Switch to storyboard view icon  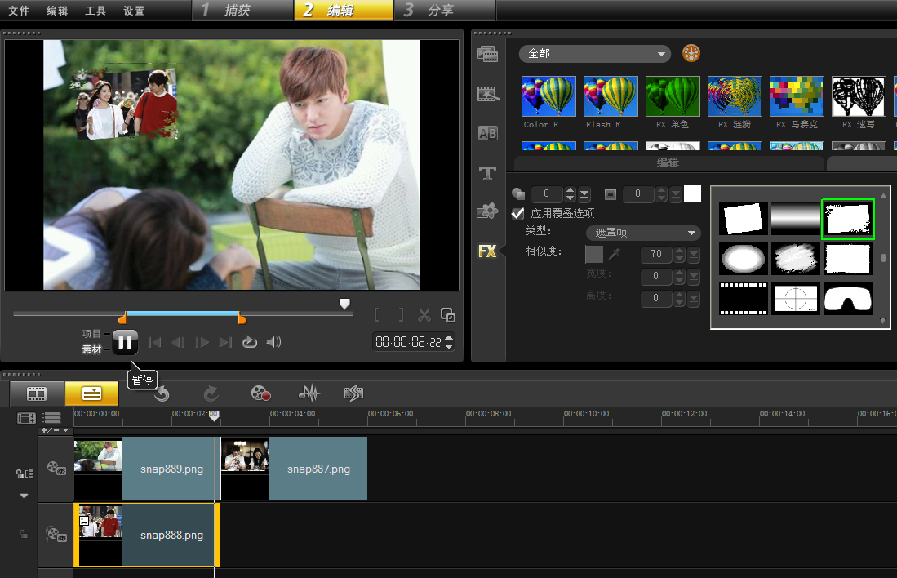tap(37, 393)
